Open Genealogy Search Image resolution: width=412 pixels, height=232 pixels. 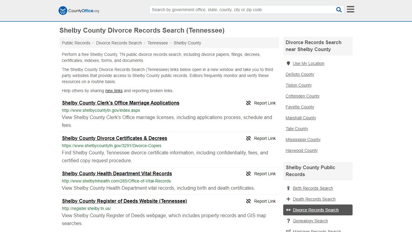(310, 221)
